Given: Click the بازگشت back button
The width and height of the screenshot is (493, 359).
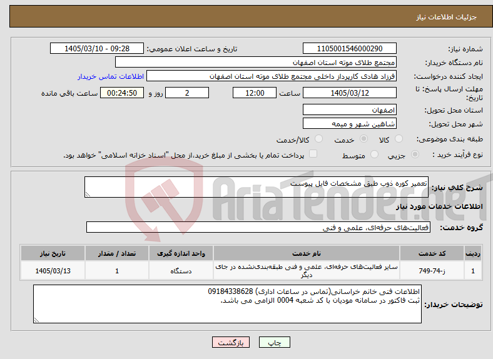Looking at the screenshot, I should pyautogui.click(x=231, y=342).
